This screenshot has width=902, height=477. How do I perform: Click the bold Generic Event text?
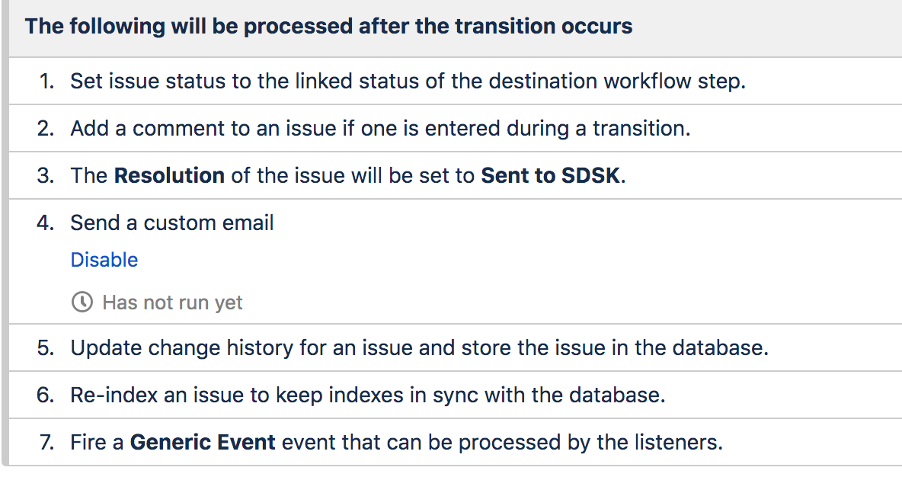coord(203,443)
